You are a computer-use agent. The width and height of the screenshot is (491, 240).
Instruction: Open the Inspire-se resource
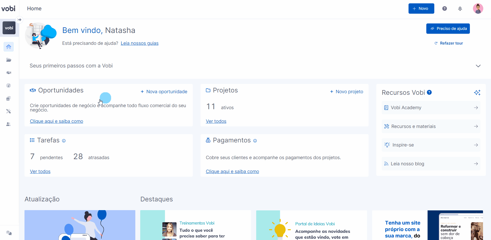431,145
